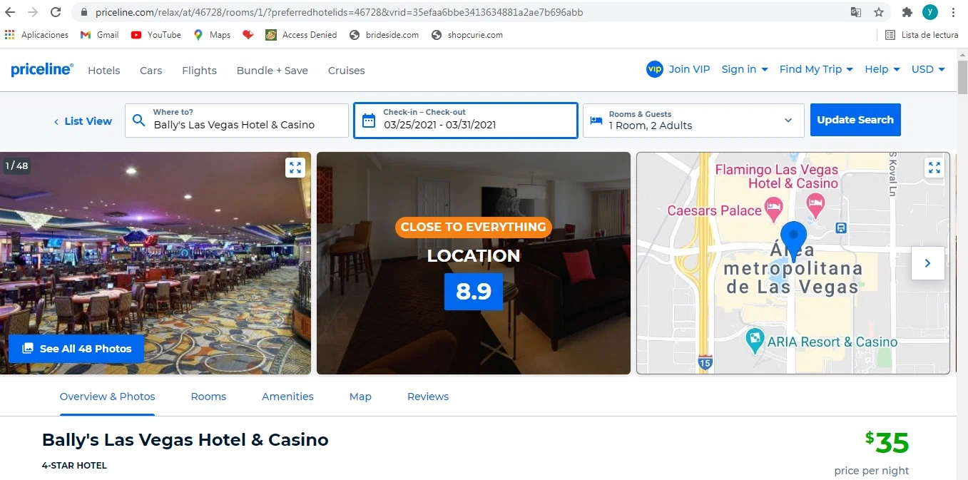
Task: Click the search magnifier icon in Where to field
Action: point(139,121)
